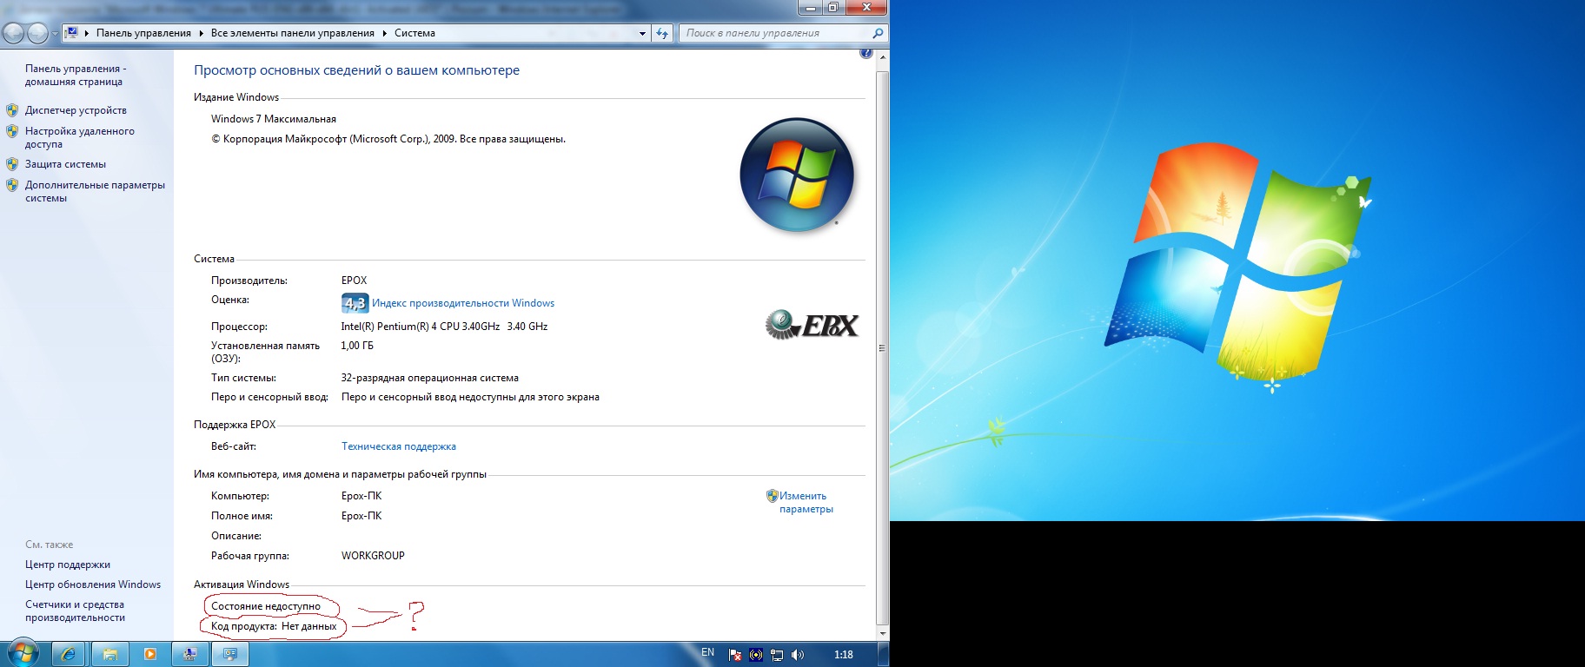Open the Windows Start menu orb
Image resolution: width=1585 pixels, height=667 pixels.
(x=23, y=653)
